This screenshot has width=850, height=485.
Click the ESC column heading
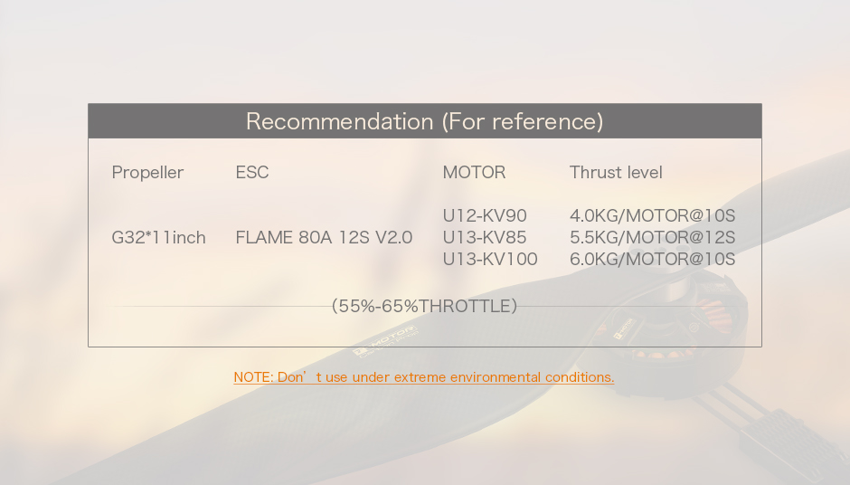pos(252,172)
